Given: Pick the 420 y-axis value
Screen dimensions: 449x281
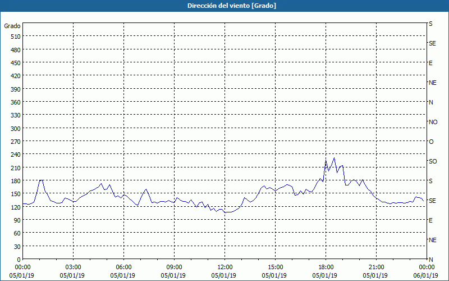Looking at the screenshot, I should pos(16,76).
